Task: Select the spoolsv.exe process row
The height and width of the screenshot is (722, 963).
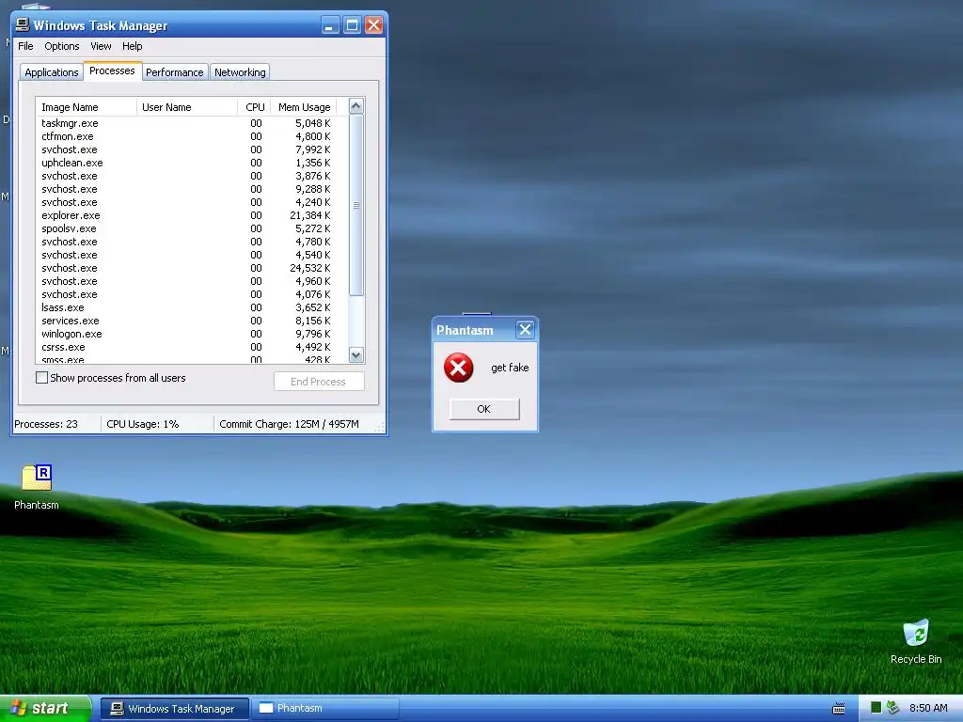Action: pyautogui.click(x=191, y=228)
